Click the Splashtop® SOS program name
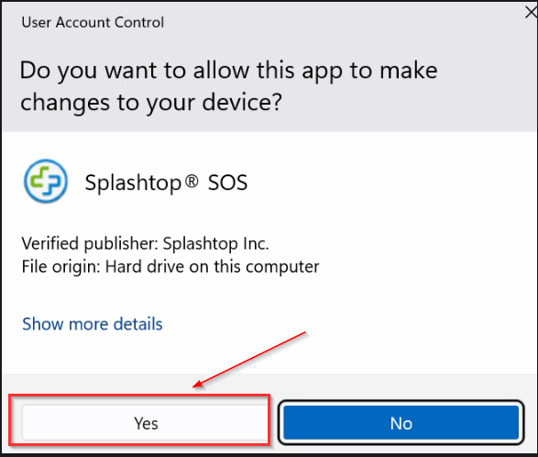The width and height of the screenshot is (538, 457). coord(166,183)
